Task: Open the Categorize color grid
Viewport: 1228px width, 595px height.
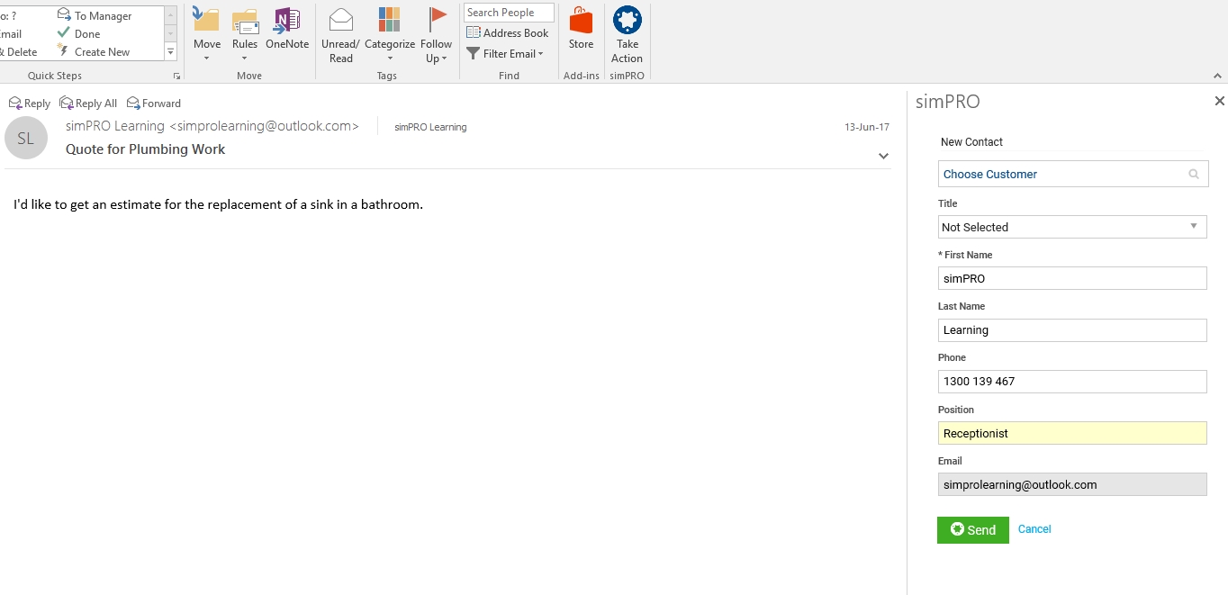Action: click(x=389, y=19)
